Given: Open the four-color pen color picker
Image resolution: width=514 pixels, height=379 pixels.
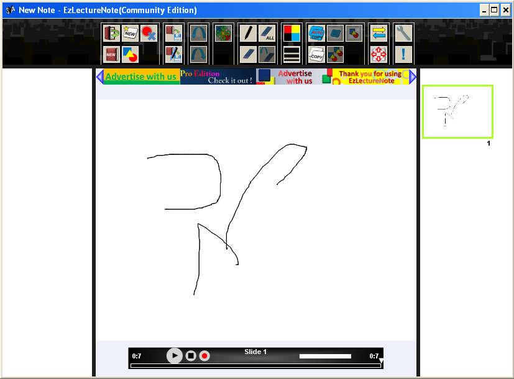Looking at the screenshot, I should point(291,33).
